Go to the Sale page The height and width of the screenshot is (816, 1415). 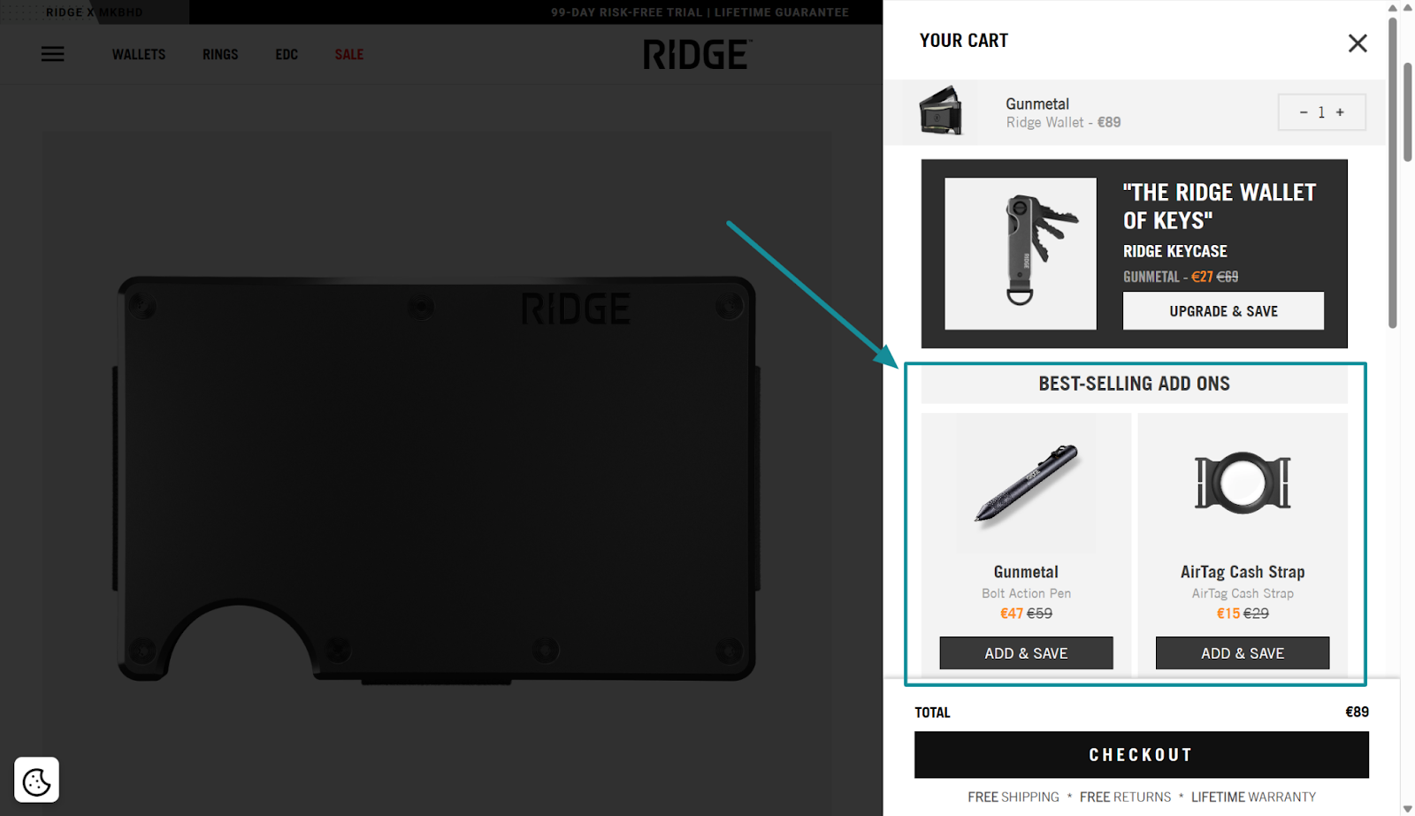pyautogui.click(x=349, y=55)
